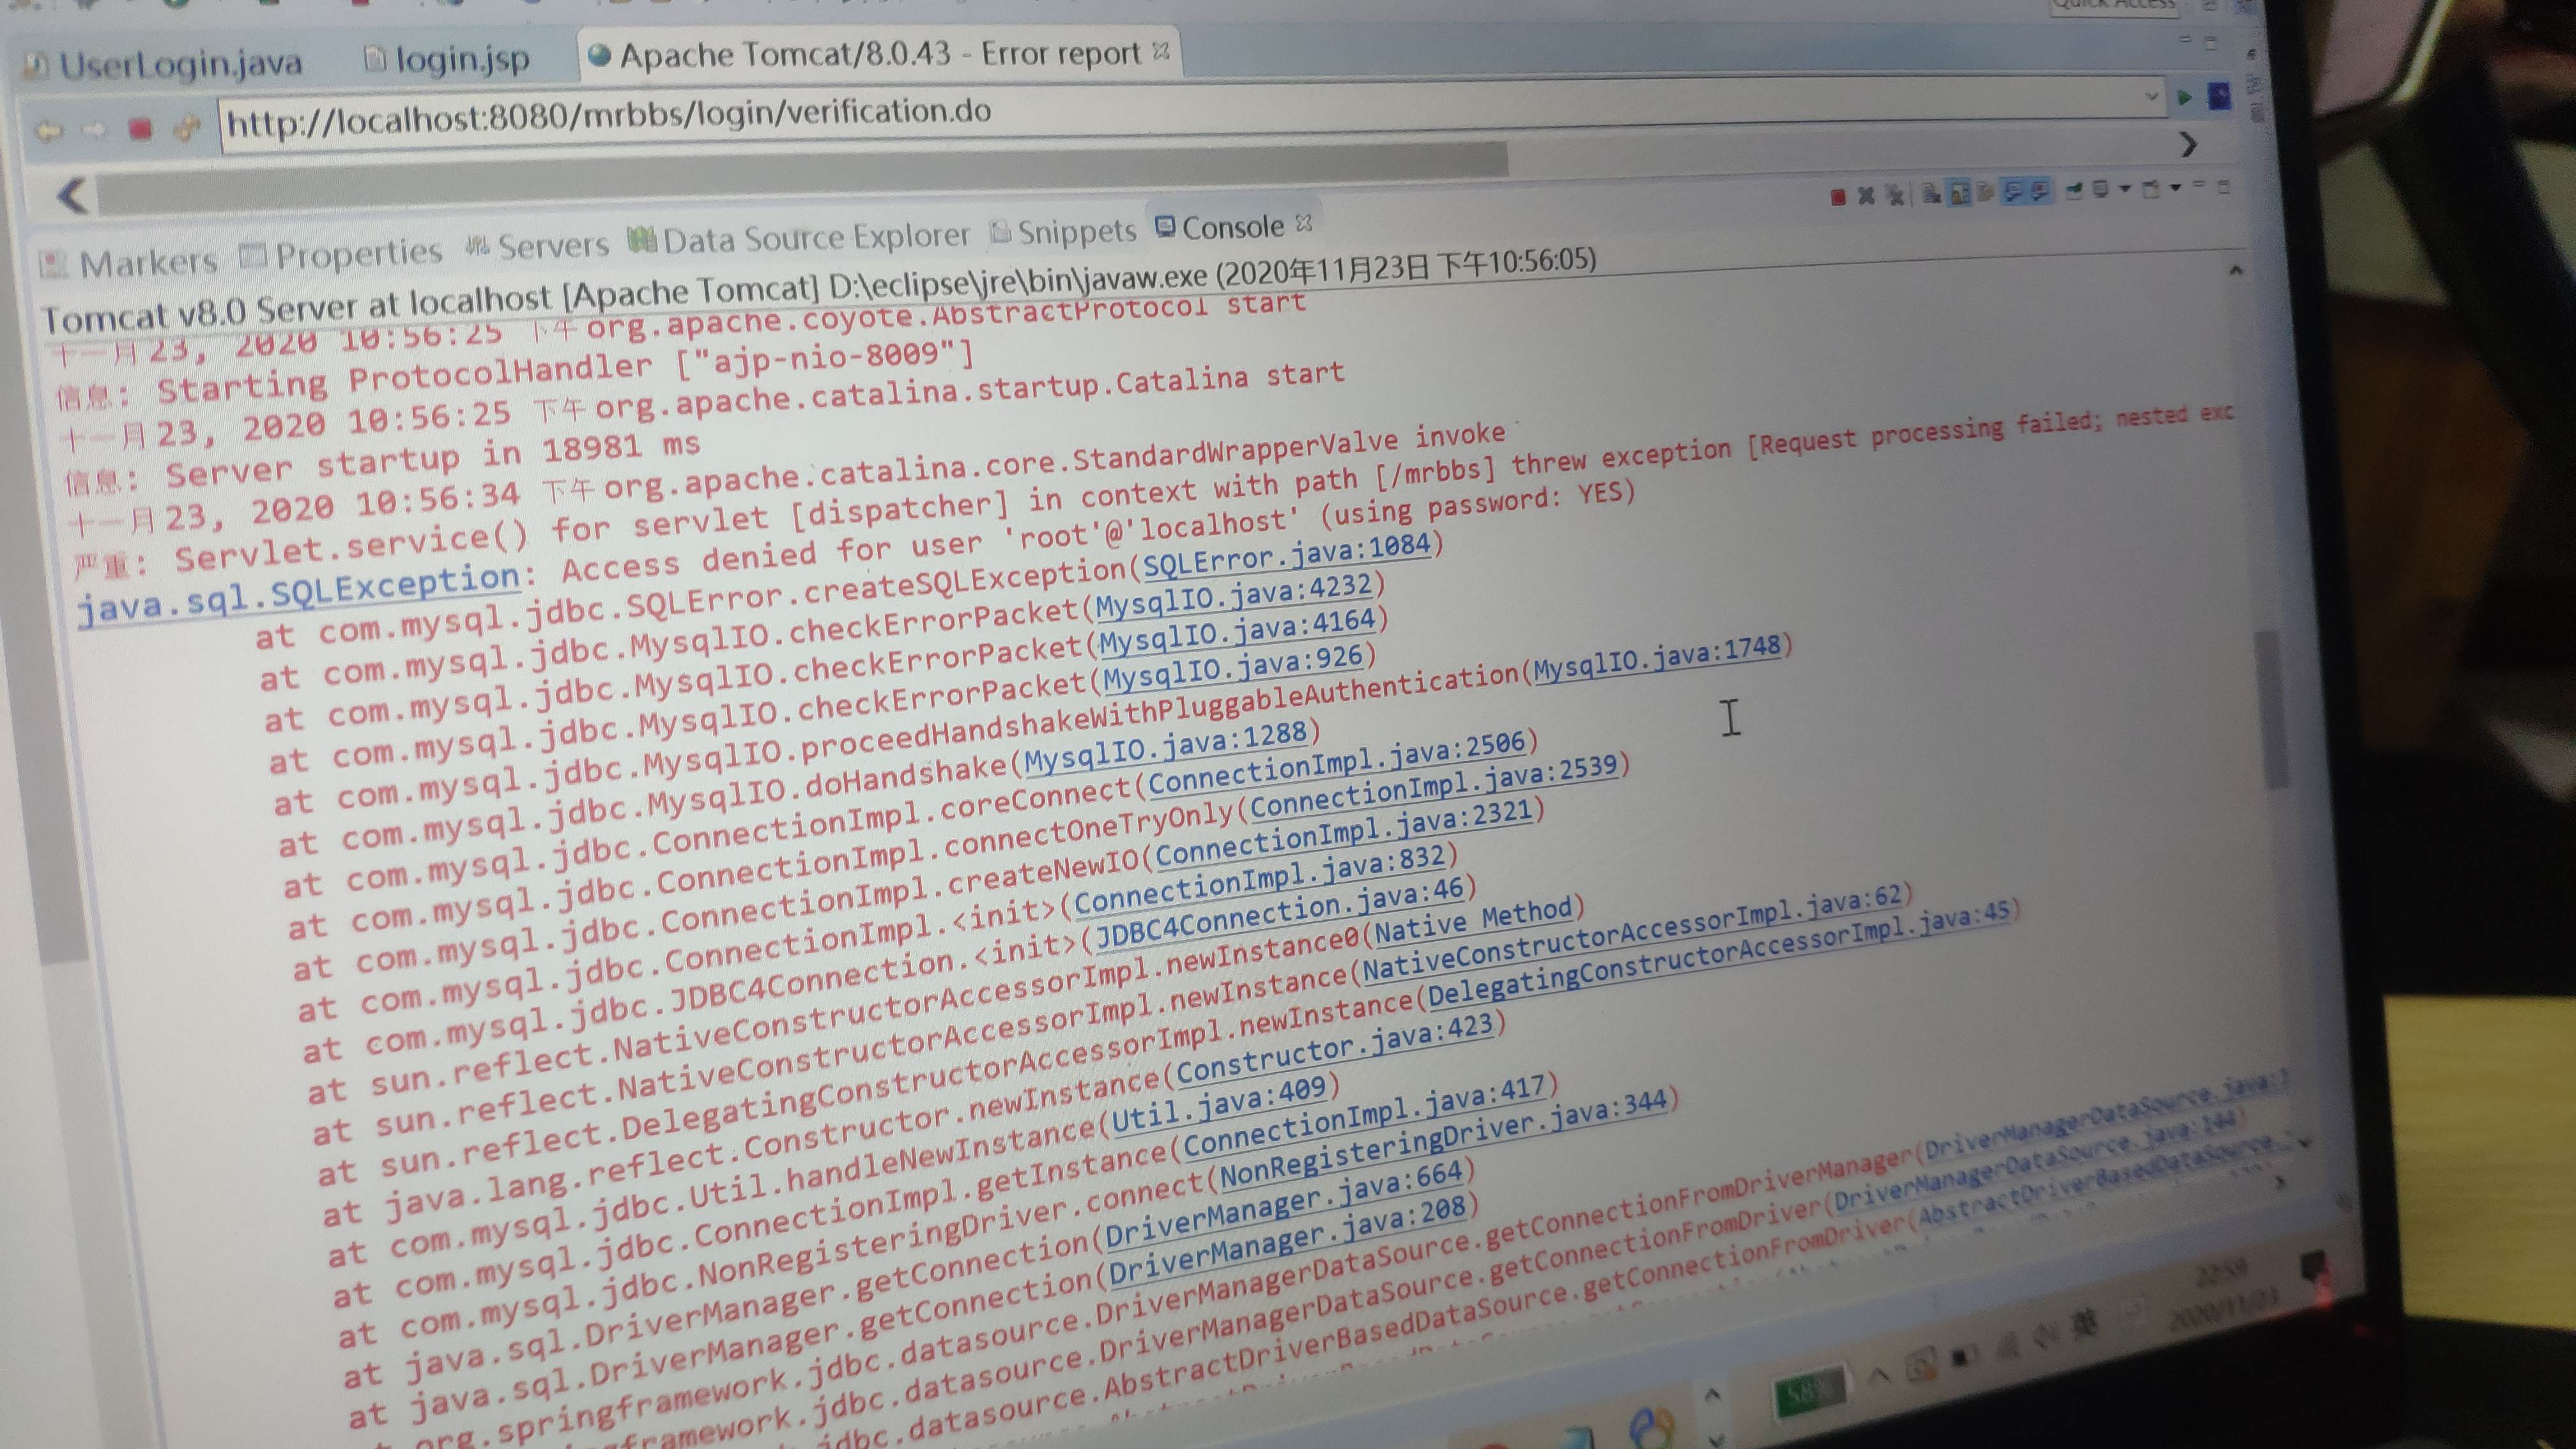The width and height of the screenshot is (2576, 1449).
Task: Stop loading the browser page
Action: [140, 128]
